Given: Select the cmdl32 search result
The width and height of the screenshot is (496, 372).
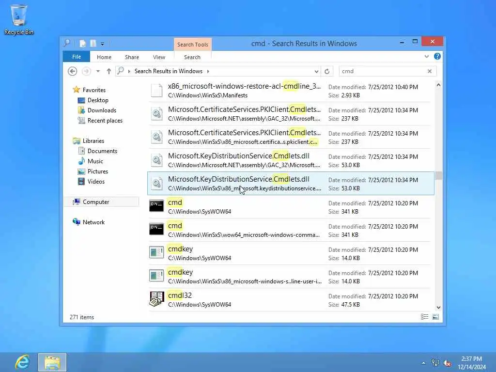Looking at the screenshot, I should 291,300.
